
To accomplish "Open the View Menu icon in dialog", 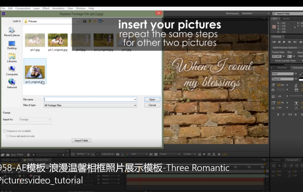I will (x=101, y=21).
